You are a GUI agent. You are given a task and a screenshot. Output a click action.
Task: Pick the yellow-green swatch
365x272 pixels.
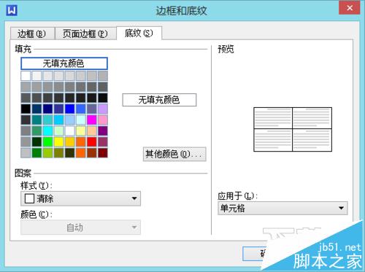pos(47,153)
